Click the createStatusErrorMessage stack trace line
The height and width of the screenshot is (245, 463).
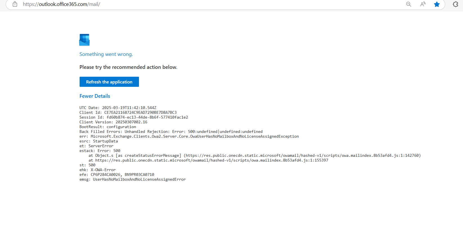coord(255,155)
